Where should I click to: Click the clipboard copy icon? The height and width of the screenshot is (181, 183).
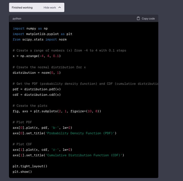138,18
